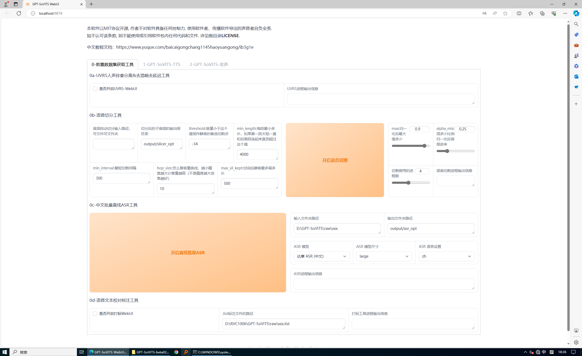Open Edge Favorites star icon
582x356 pixels.
530,13
